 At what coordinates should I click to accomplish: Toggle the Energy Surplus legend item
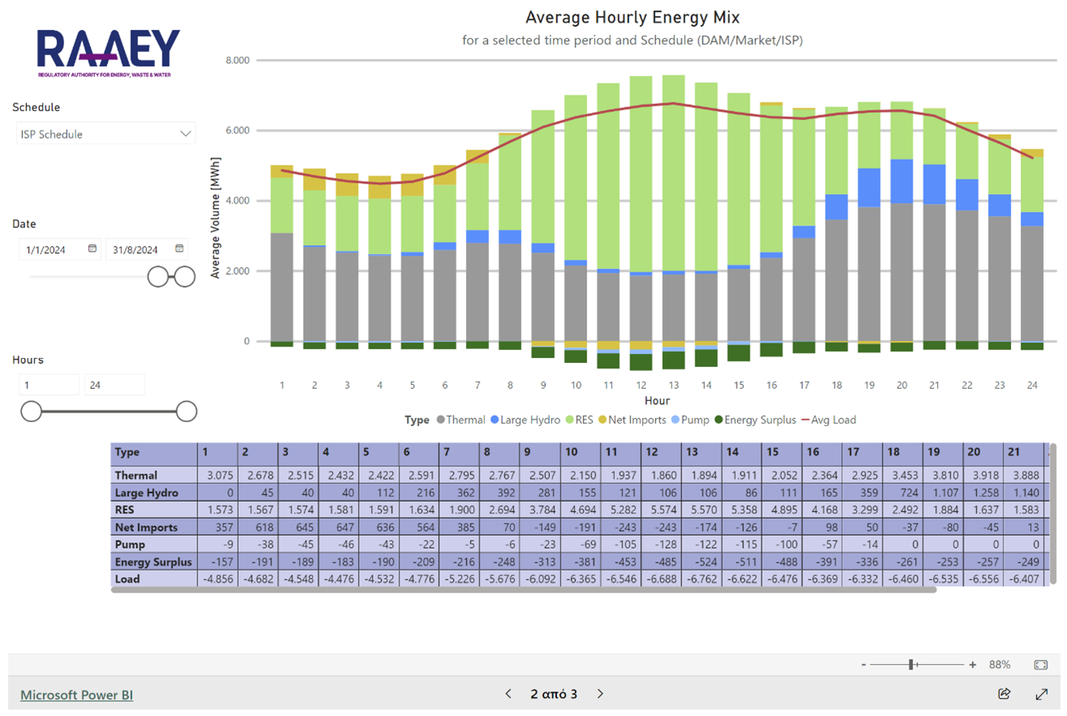(x=756, y=420)
